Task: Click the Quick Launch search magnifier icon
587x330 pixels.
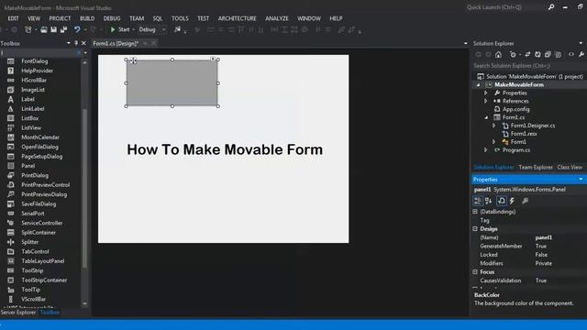Action: (551, 7)
